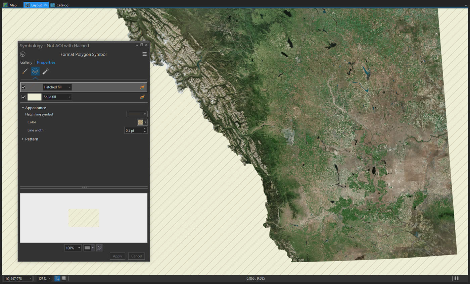The height and width of the screenshot is (284, 470).
Task: Select the Layers tab icon
Action: (x=35, y=71)
